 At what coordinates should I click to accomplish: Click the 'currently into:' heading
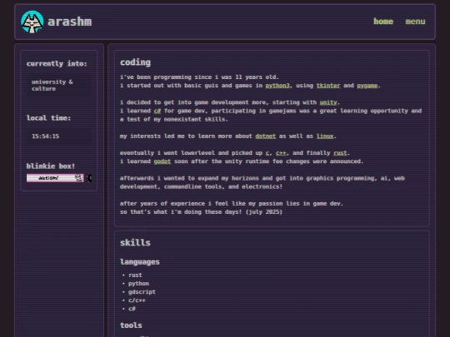click(x=57, y=63)
